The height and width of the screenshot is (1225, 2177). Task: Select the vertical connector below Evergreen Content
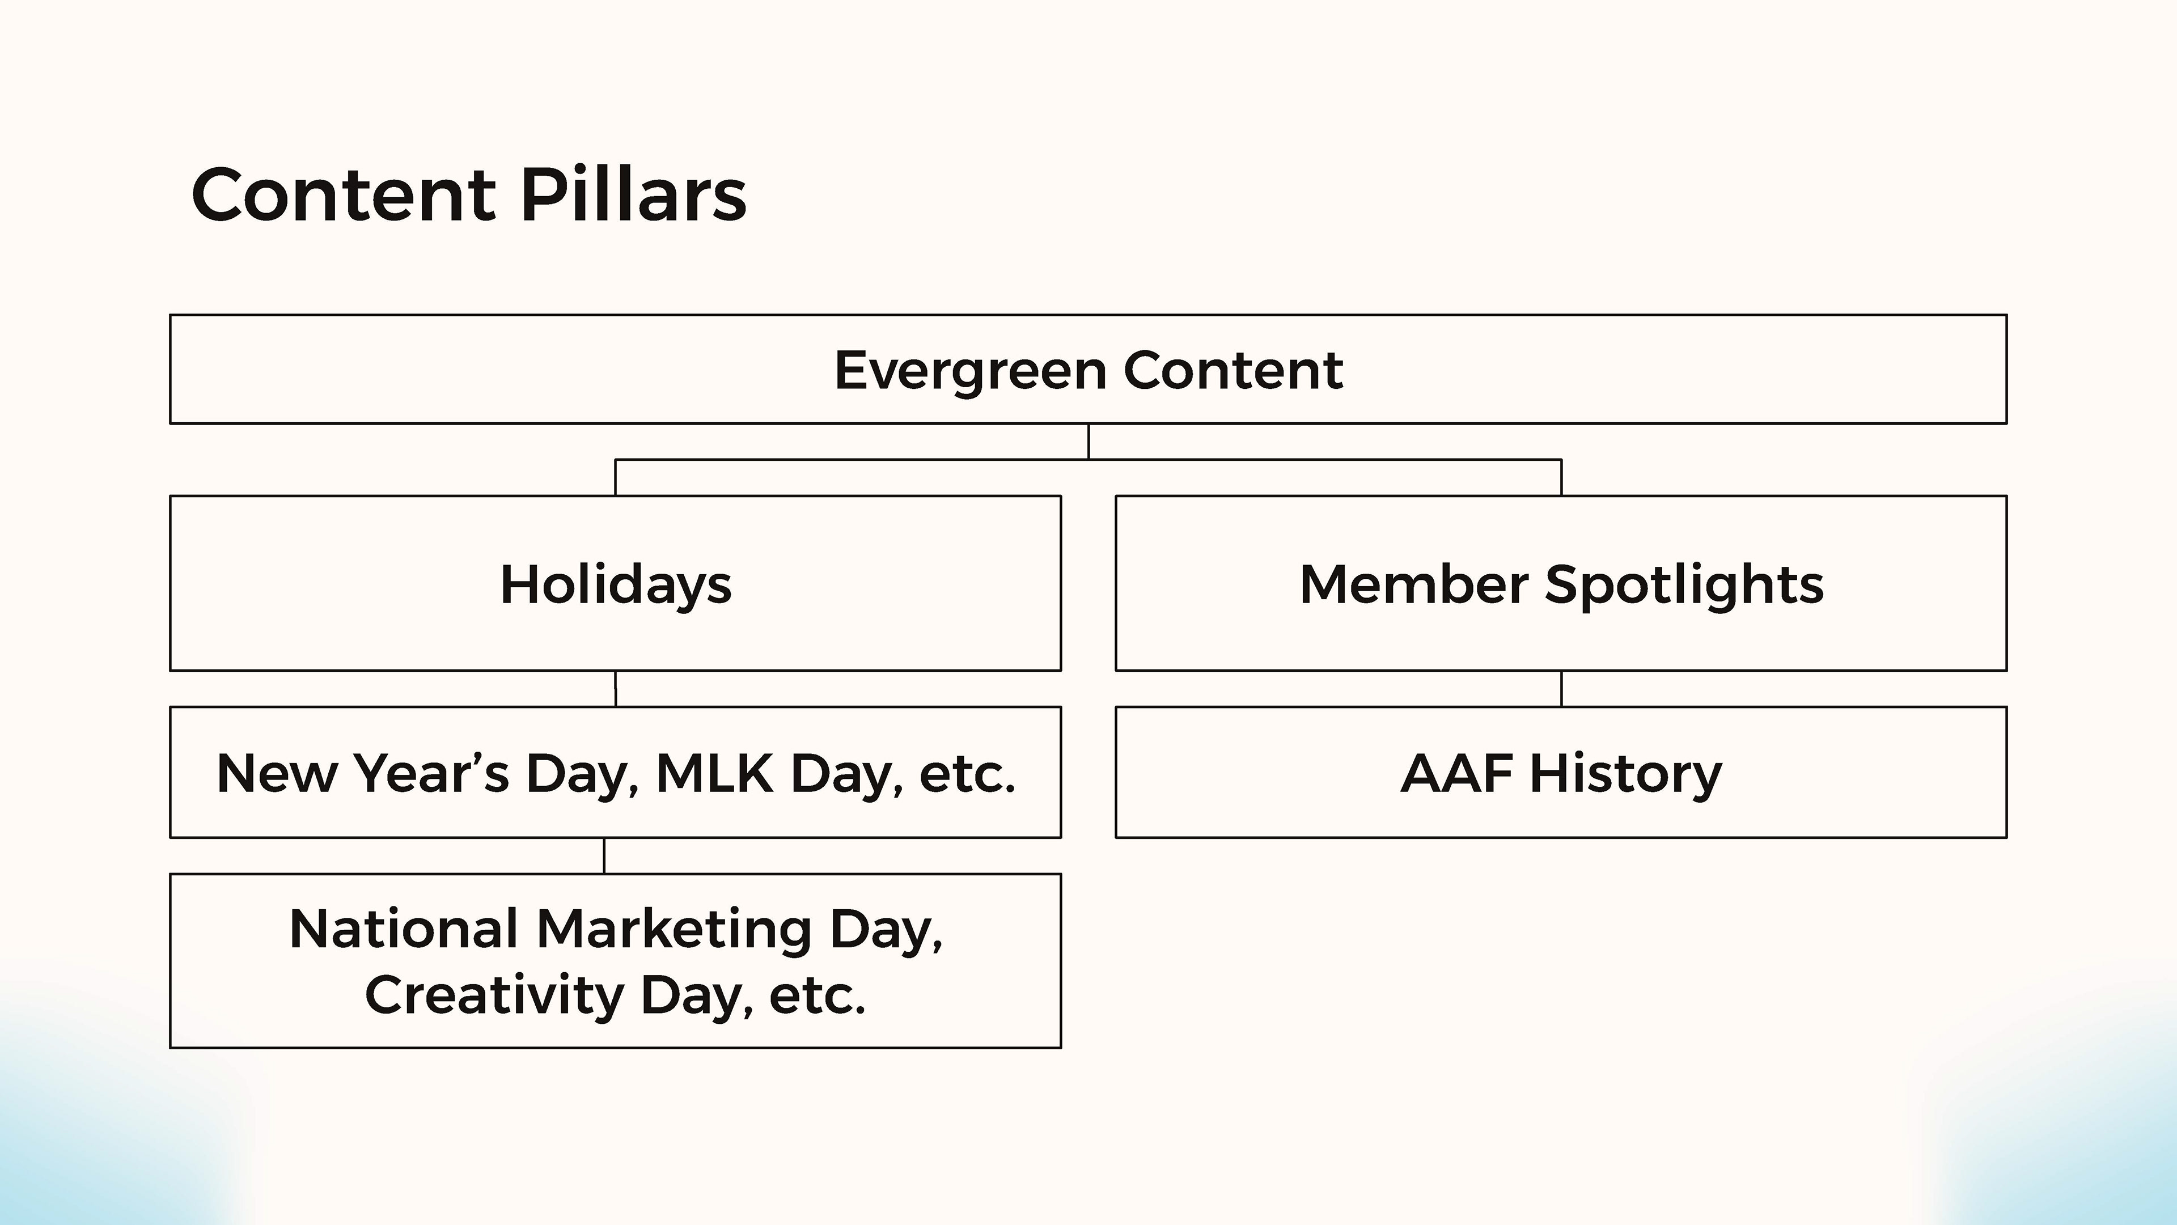(x=1088, y=442)
